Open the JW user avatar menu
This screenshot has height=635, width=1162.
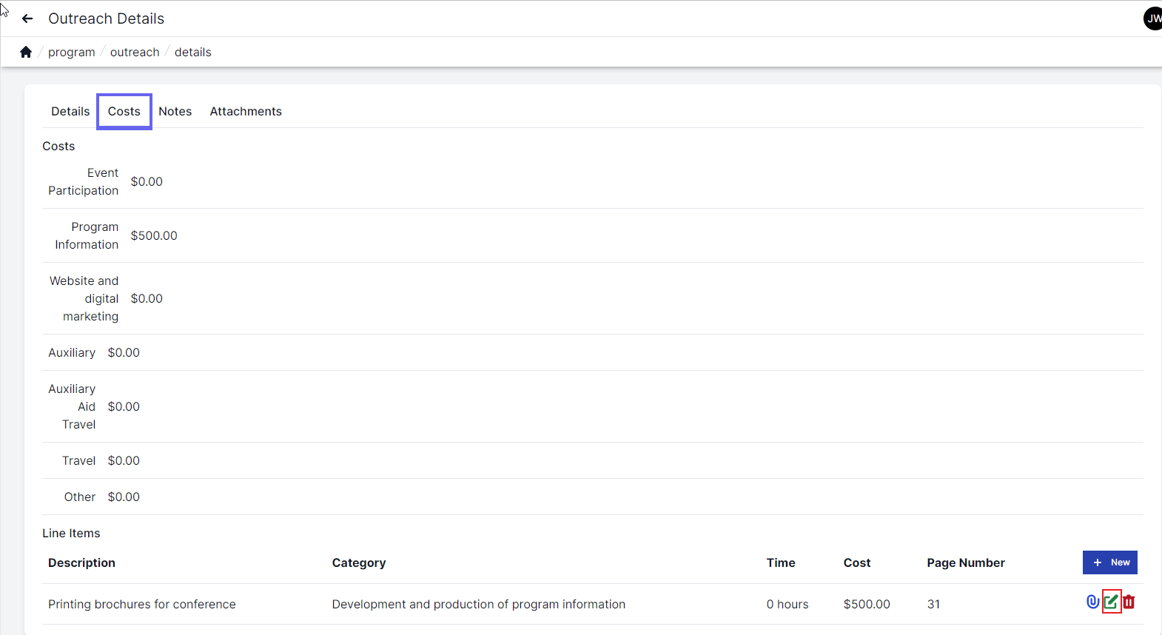pos(1152,19)
